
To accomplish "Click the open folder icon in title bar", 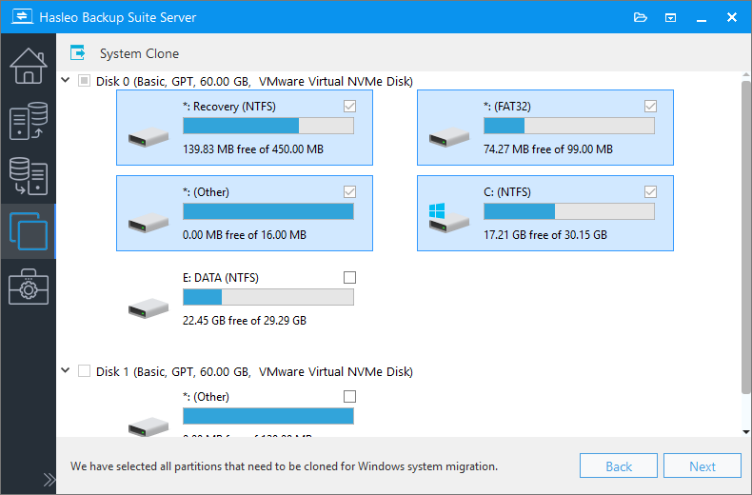I will click(641, 18).
